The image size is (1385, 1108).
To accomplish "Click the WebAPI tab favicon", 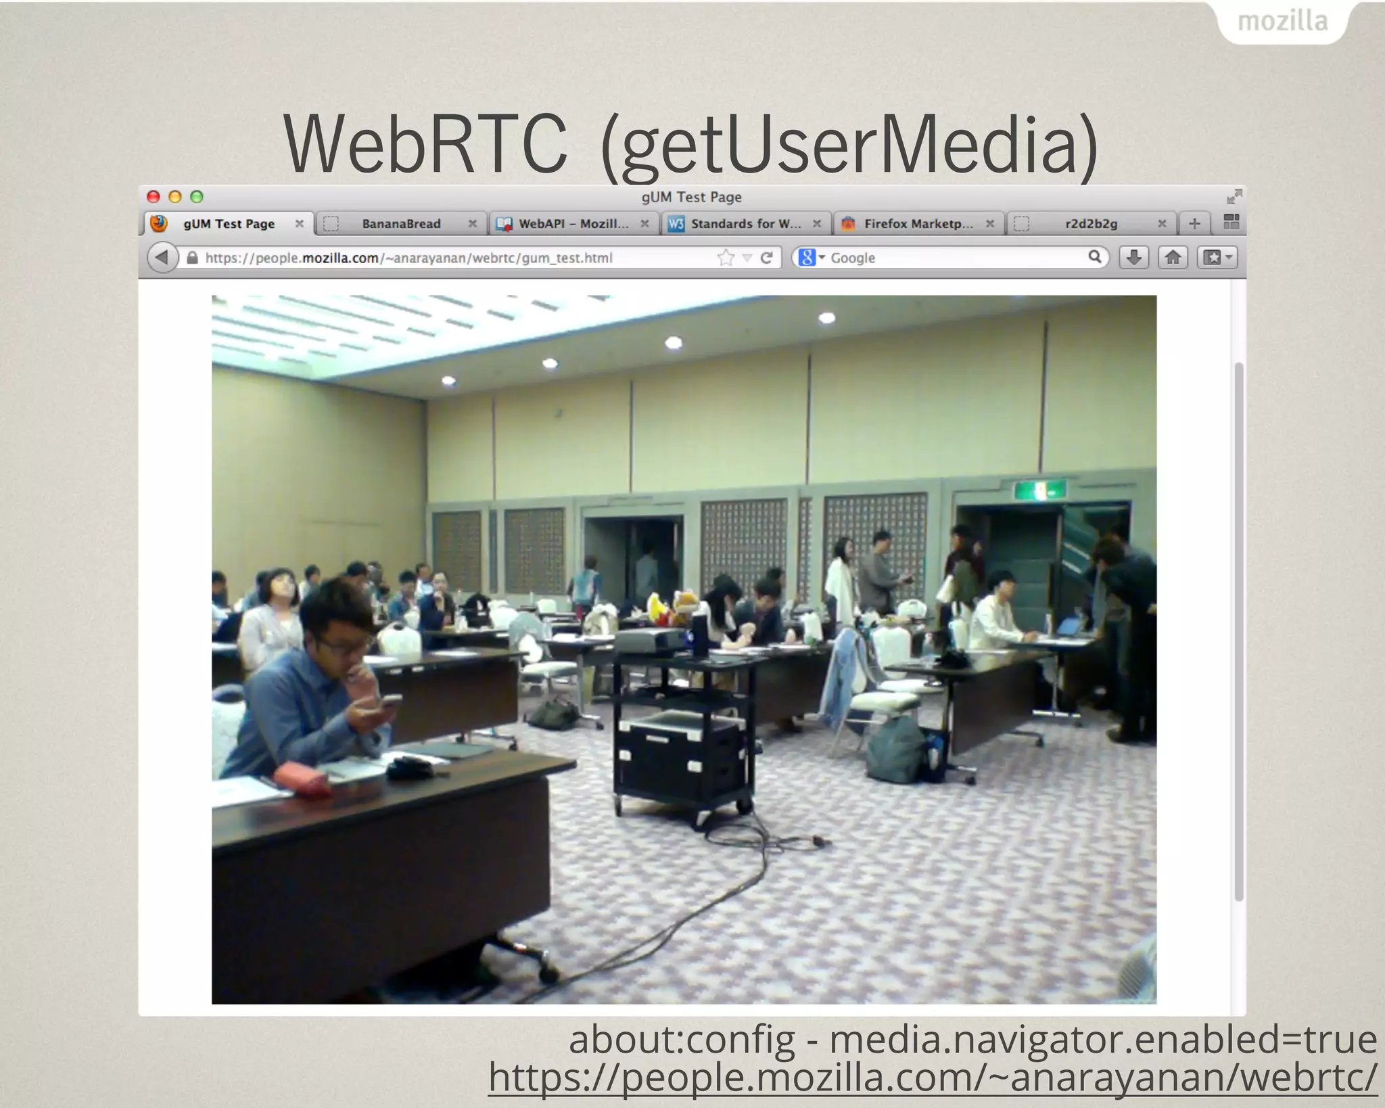I will (504, 224).
